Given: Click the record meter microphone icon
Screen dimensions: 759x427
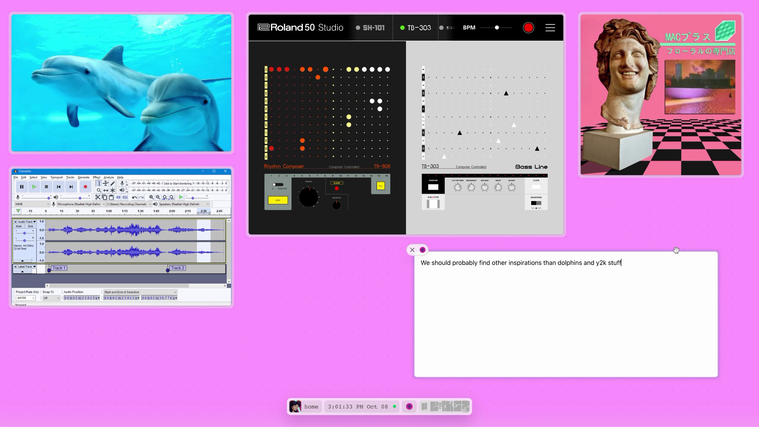Looking at the screenshot, I should coord(122,183).
